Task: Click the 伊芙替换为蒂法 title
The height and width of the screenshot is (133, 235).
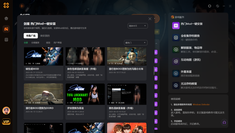Action: pyautogui.click(x=76, y=108)
